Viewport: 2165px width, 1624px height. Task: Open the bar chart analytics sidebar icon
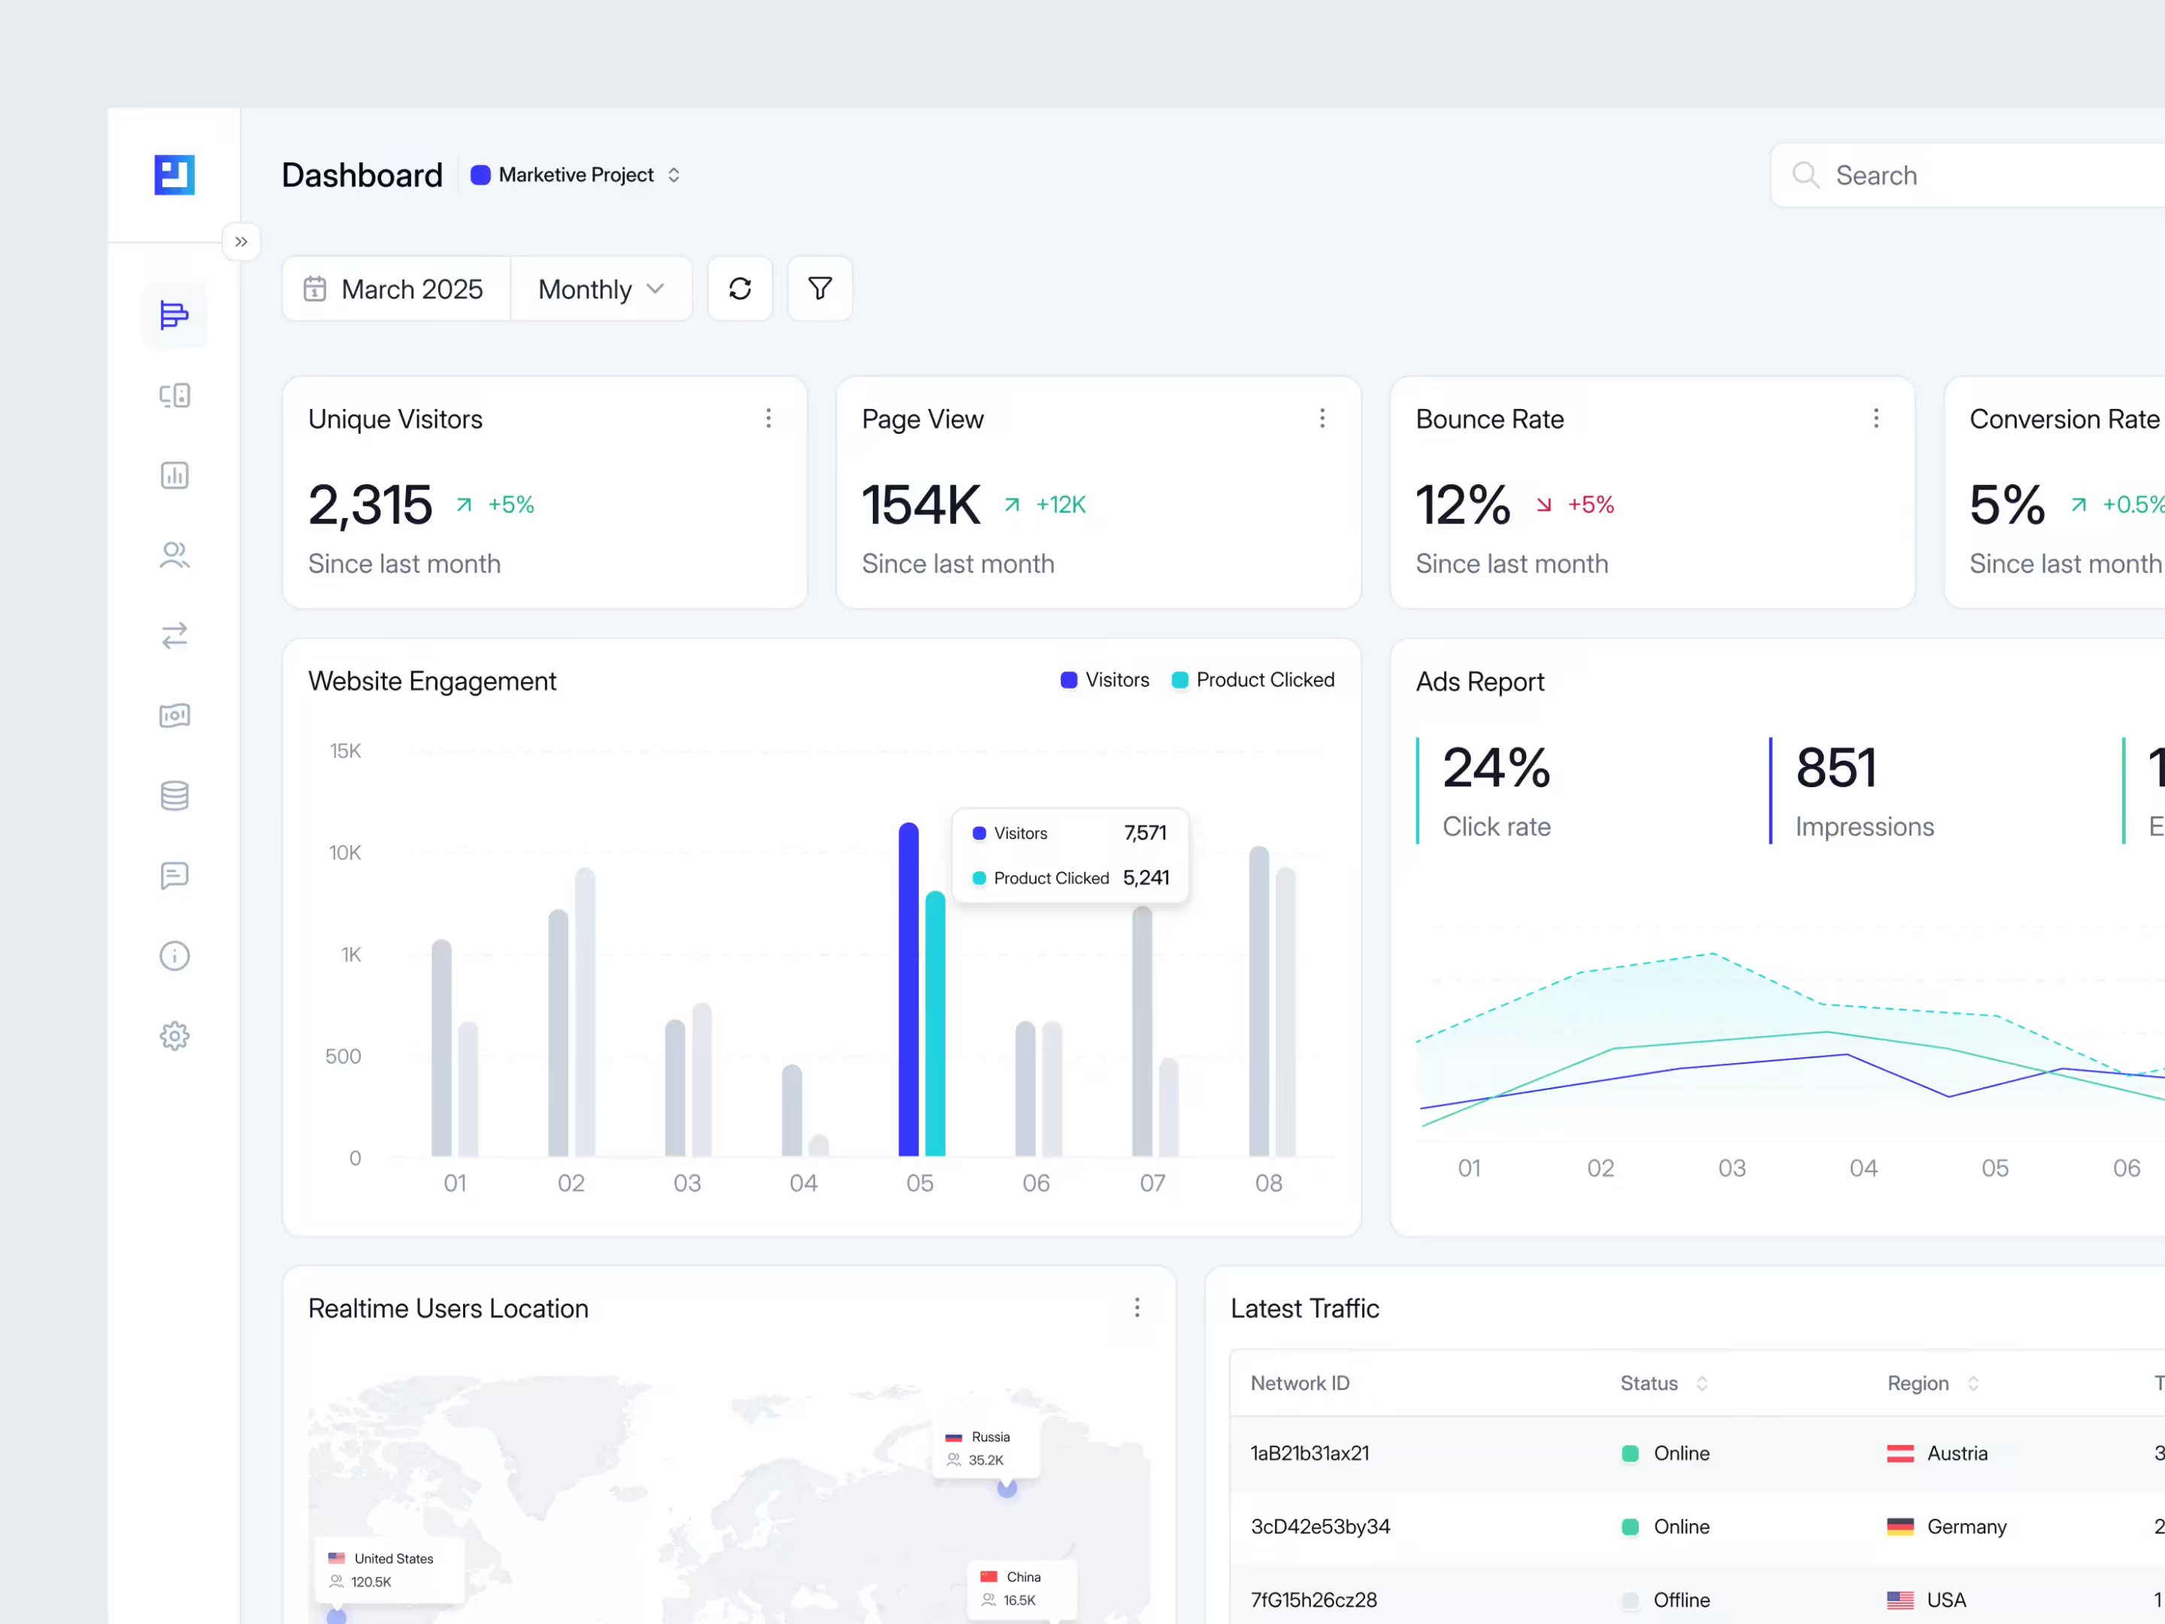point(174,476)
